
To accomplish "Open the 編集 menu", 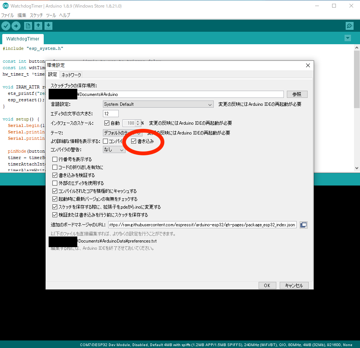I will click(x=22, y=15).
